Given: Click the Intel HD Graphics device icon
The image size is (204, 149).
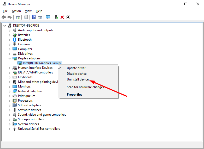Looking at the screenshot, I should (20, 63).
